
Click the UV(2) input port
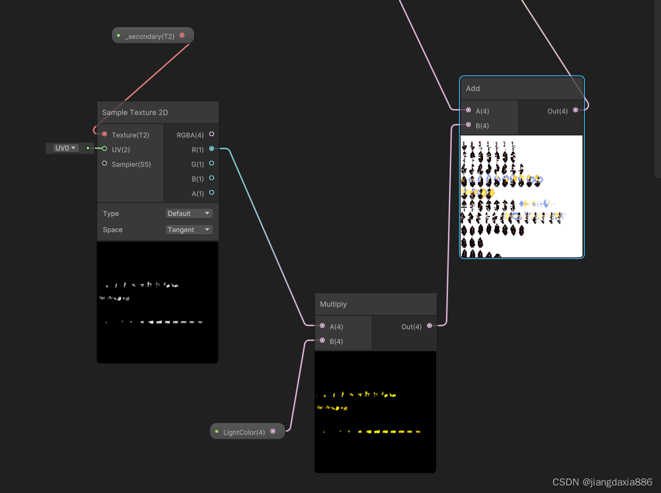click(105, 149)
